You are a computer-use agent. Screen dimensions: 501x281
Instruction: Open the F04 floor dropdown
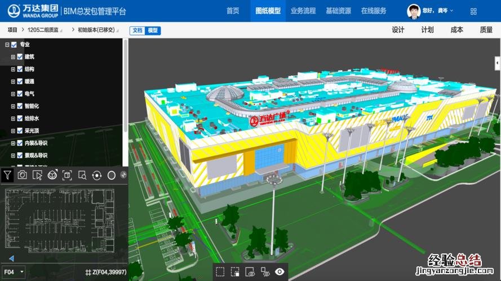coord(14,272)
